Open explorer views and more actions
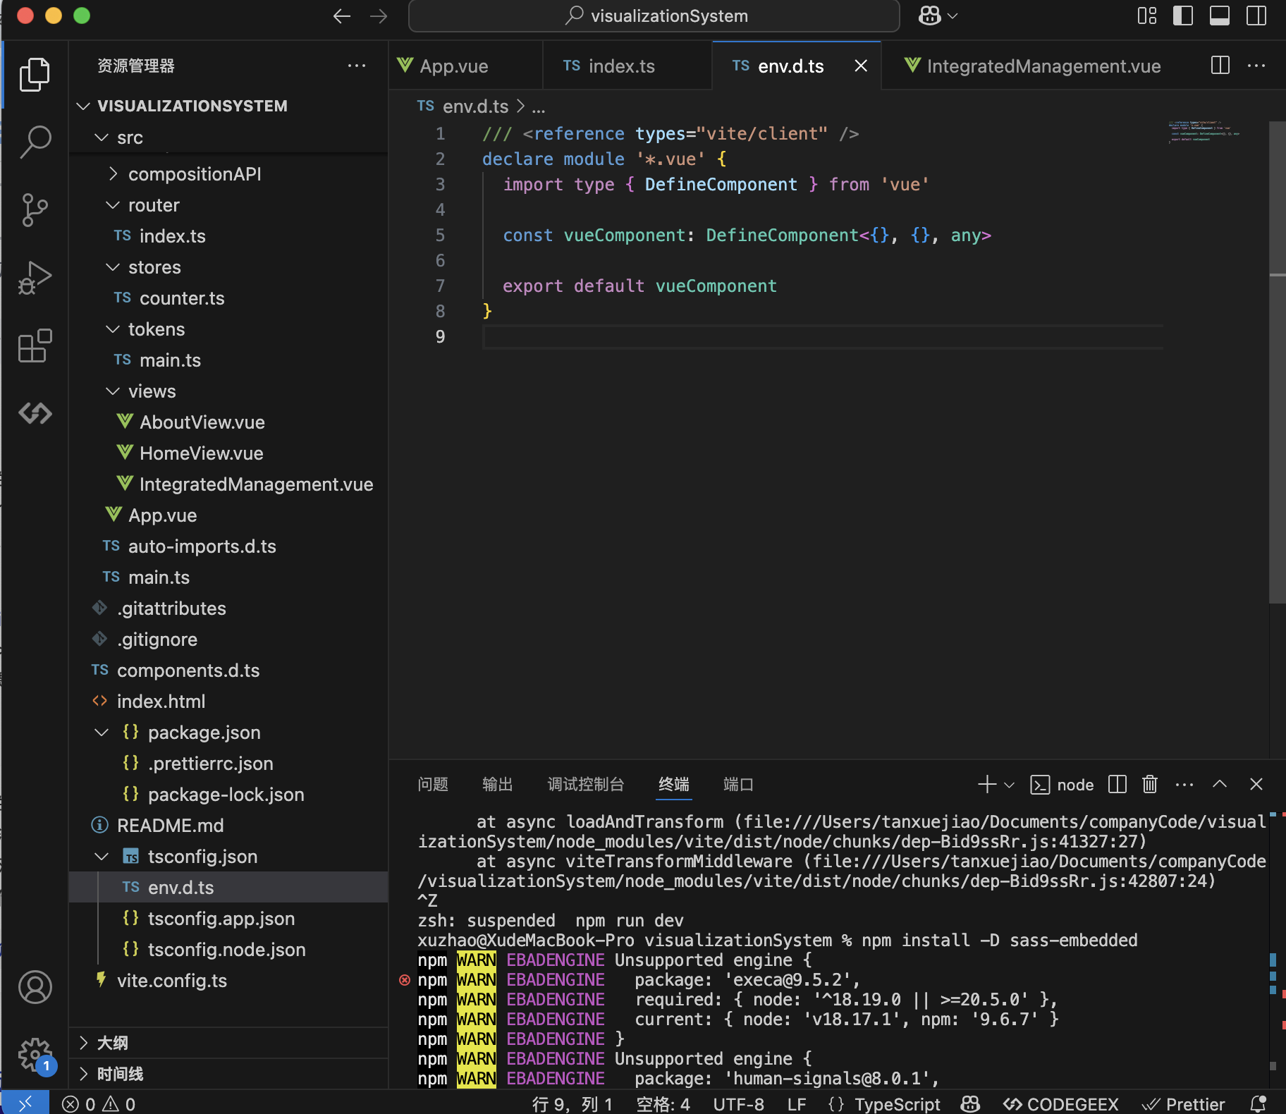The image size is (1286, 1114). coord(357,66)
